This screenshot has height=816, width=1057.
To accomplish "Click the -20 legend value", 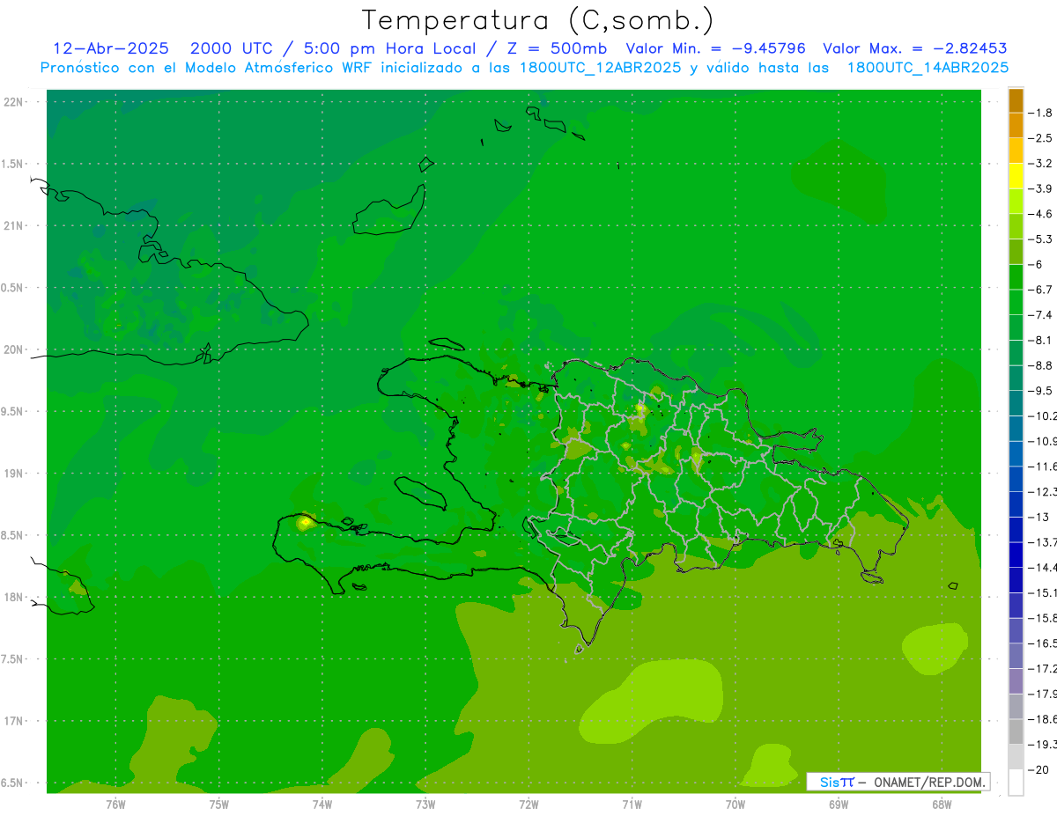I will tap(1039, 769).
